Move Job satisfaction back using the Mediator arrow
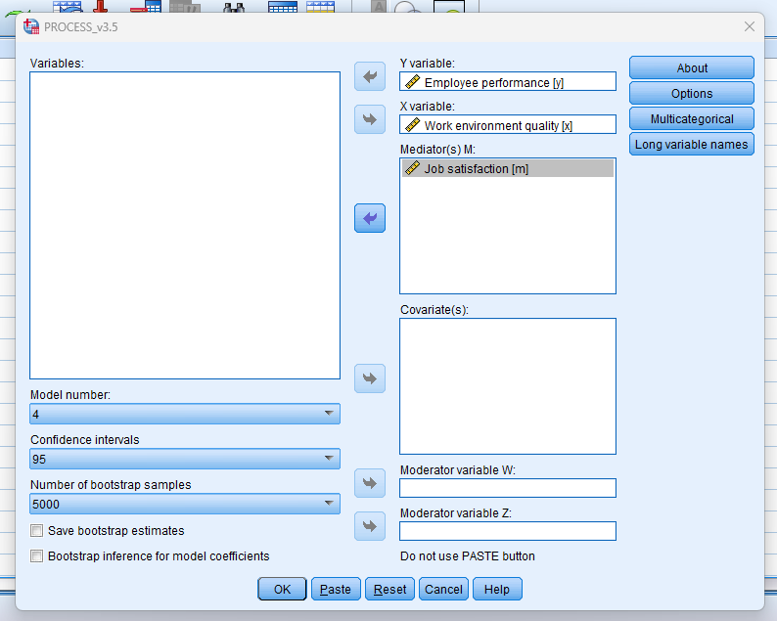 [370, 218]
